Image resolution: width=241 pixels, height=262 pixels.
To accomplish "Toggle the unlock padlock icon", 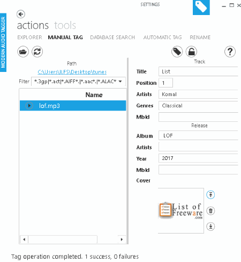I will 191,52.
